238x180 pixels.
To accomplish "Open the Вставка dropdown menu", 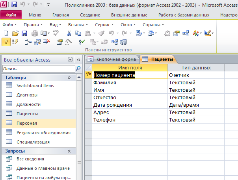I will pos(78,25).
